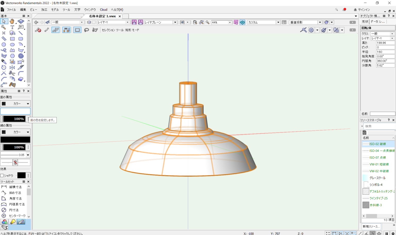Viewport: 396px width, 235px height.
Task: Enable the シャドウ effect checkbox
Action: coord(2,175)
